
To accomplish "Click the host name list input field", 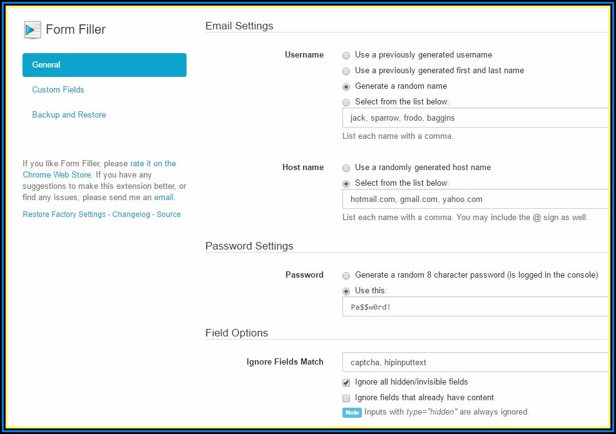I will pyautogui.click(x=476, y=199).
